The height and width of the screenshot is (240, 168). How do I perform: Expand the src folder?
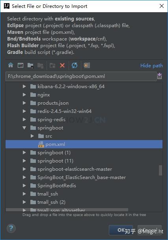coord(32,136)
